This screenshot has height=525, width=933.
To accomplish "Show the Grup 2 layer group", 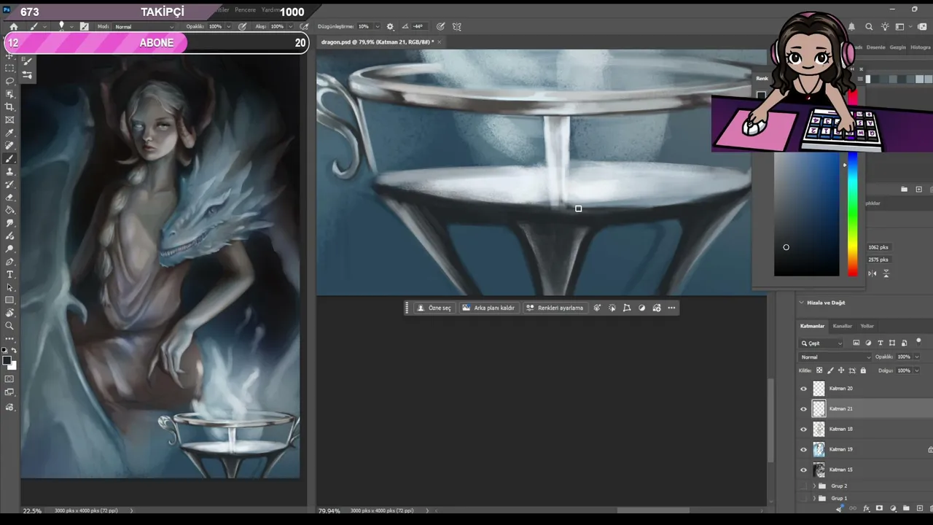I will [x=804, y=486].
